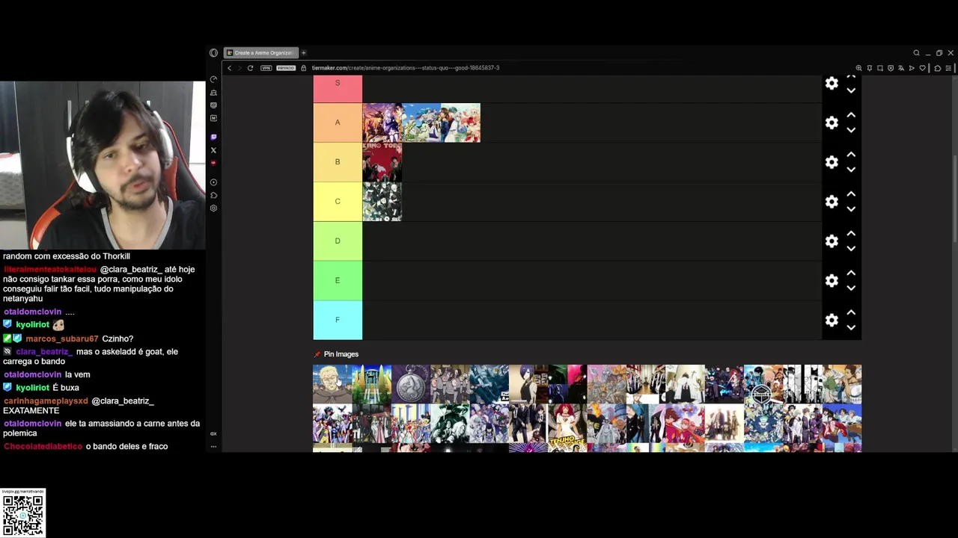Open settings gear for tier D row

(832, 241)
